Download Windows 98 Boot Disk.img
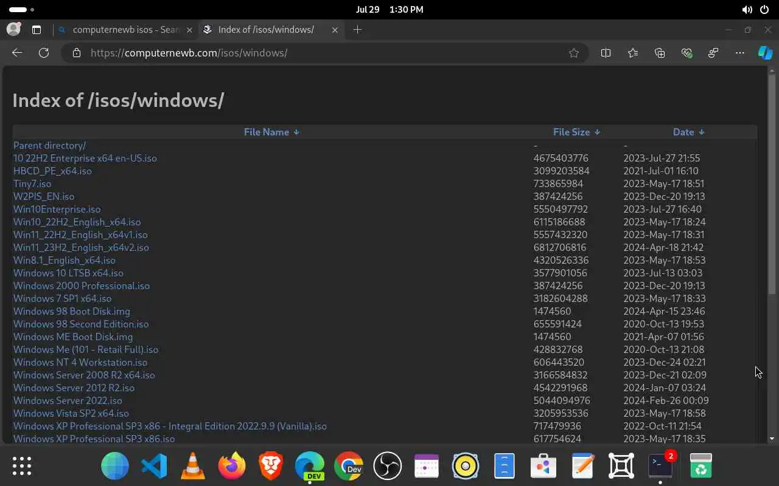 (72, 311)
